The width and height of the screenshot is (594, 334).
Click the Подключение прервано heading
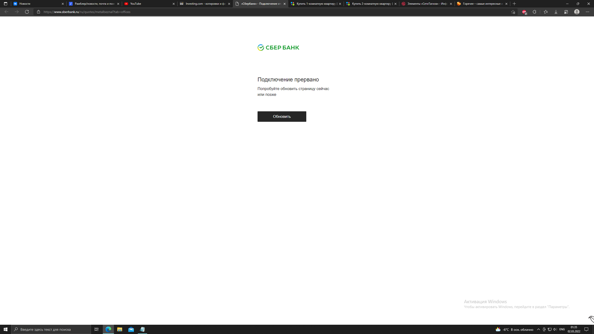tap(288, 79)
